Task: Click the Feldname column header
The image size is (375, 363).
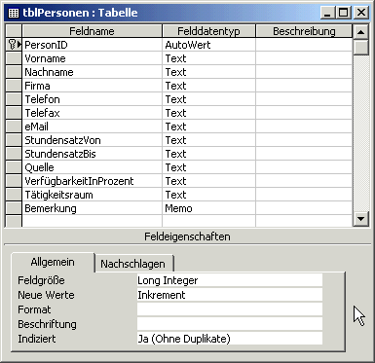Action: pyautogui.click(x=92, y=31)
